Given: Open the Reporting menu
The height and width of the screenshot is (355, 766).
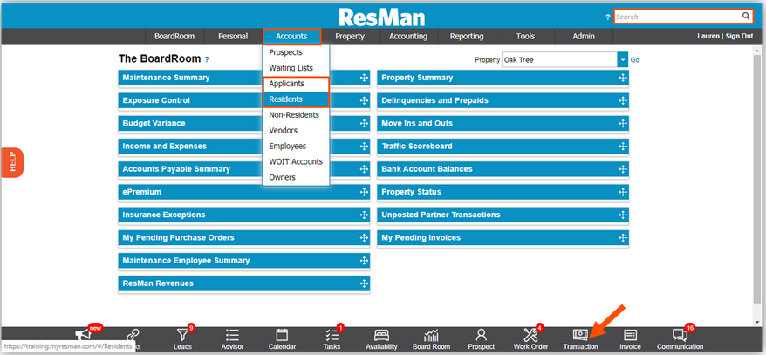Looking at the screenshot, I should point(467,36).
